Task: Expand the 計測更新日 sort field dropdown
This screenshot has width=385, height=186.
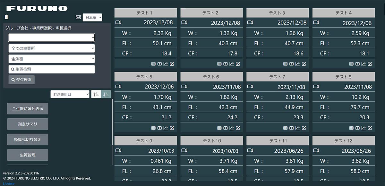Action: [70, 94]
